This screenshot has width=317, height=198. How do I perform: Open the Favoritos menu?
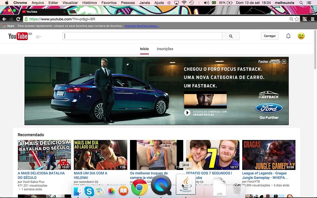(109, 3)
